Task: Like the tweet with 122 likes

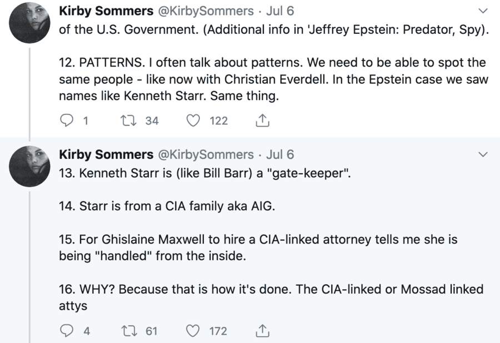Action: pos(193,120)
